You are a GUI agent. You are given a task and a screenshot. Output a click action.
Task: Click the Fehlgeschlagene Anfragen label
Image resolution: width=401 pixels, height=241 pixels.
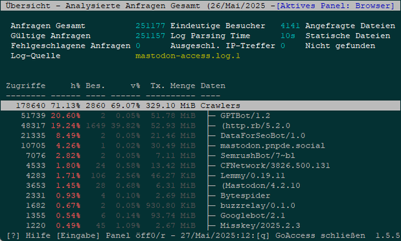[x=71, y=46]
